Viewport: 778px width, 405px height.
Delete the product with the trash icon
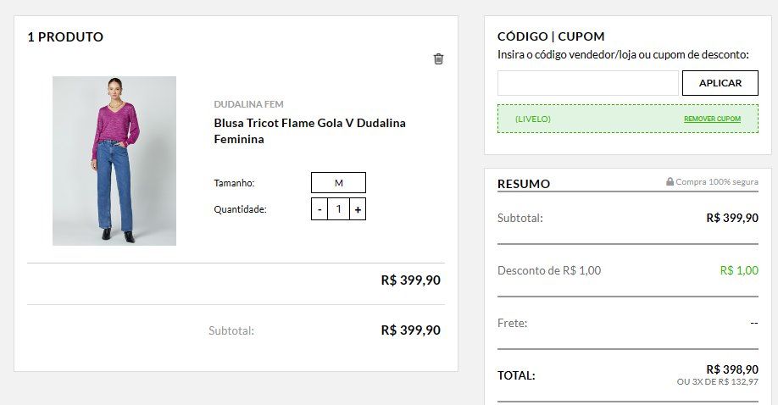click(438, 58)
